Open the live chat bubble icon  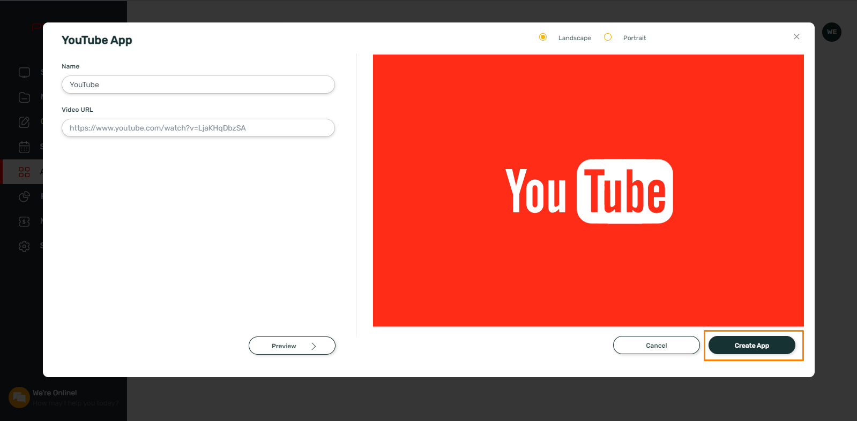pos(19,397)
